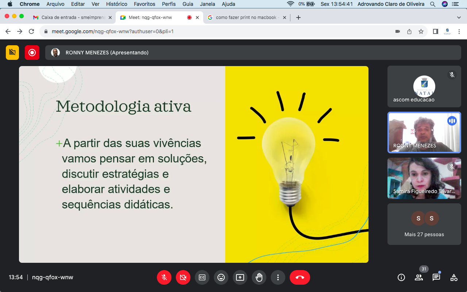
Task: Click the present now button
Action: pyautogui.click(x=240, y=277)
